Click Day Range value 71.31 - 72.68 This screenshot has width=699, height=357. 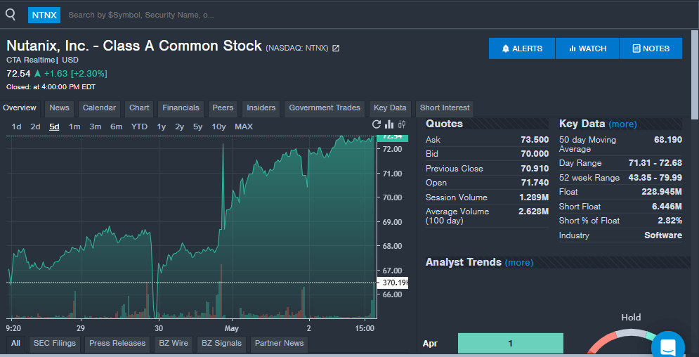(x=655, y=163)
